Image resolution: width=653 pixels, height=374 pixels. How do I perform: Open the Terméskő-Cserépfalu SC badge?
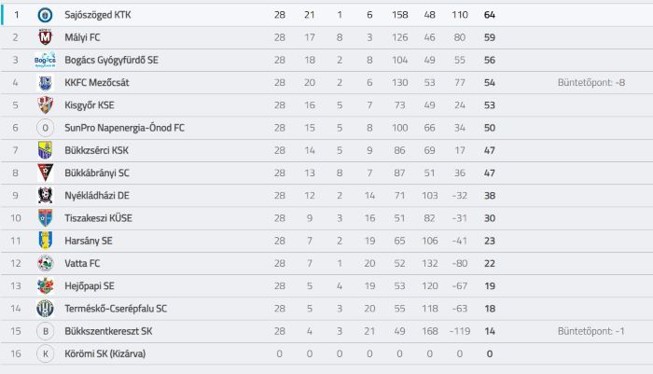coord(45,309)
